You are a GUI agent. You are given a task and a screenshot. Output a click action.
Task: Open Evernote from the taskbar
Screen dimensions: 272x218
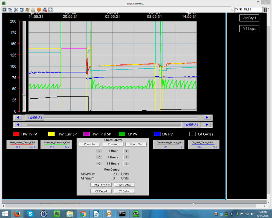pyautogui.click(x=56, y=214)
